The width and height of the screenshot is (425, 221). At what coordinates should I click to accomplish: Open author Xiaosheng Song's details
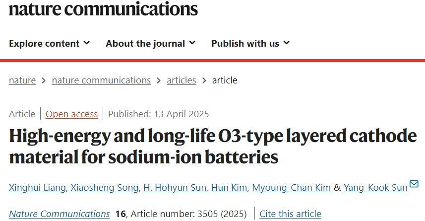click(104, 188)
